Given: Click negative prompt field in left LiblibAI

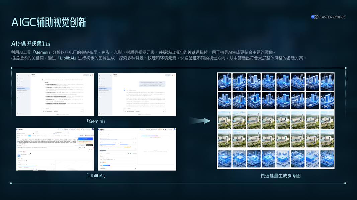Looking at the screenshot, I should pos(47,149).
